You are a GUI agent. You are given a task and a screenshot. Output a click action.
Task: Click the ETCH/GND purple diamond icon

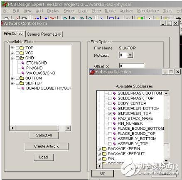pyautogui.click(x=23, y=63)
